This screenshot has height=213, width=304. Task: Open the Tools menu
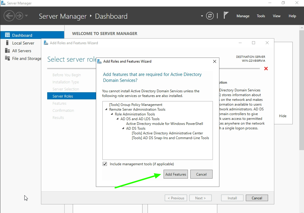point(261,16)
